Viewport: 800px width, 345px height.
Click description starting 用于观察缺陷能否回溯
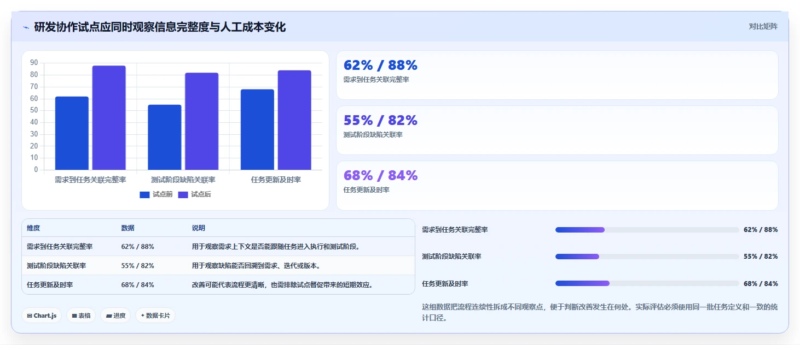(256, 266)
